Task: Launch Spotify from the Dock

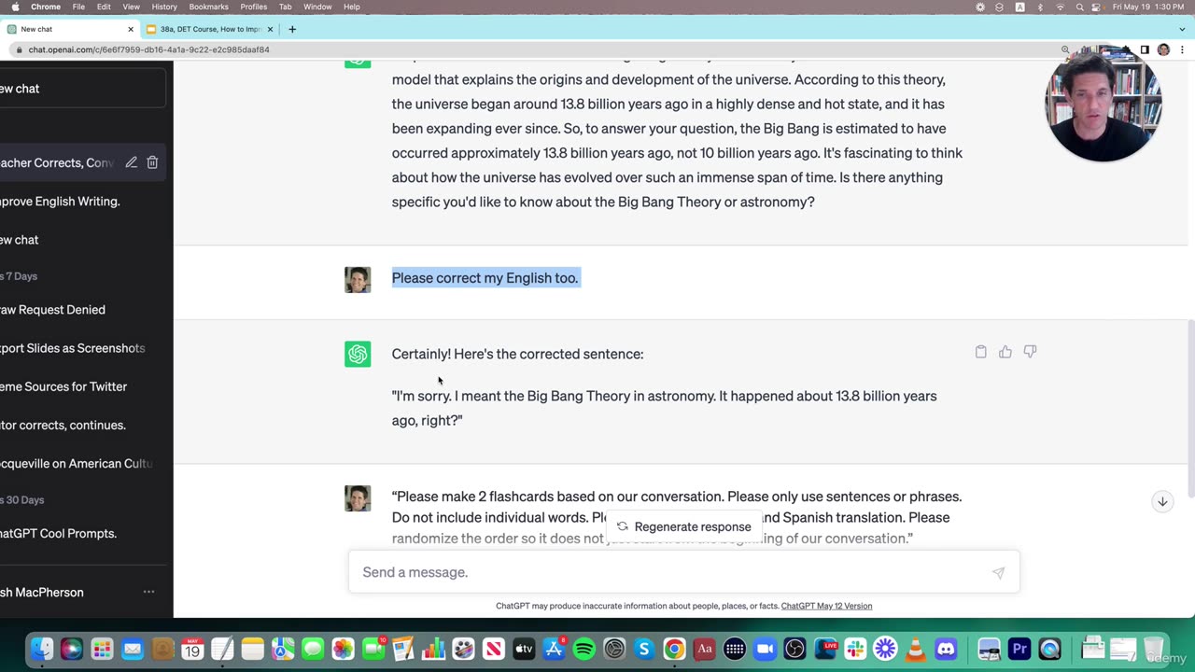Action: pos(583,648)
